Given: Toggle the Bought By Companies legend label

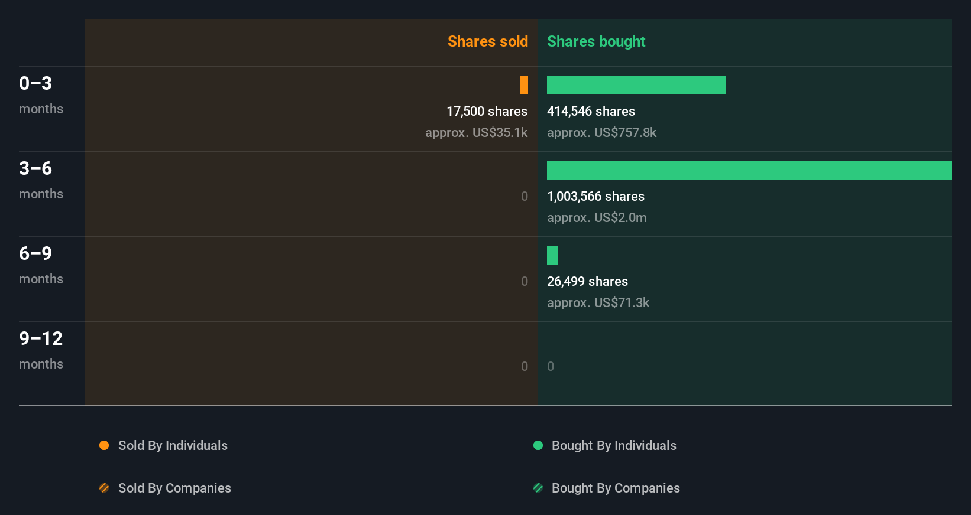Looking at the screenshot, I should tap(616, 488).
